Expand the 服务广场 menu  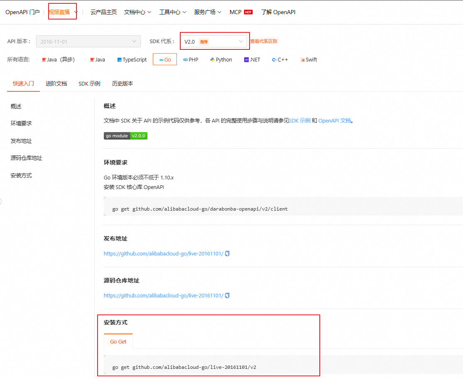[x=208, y=12]
